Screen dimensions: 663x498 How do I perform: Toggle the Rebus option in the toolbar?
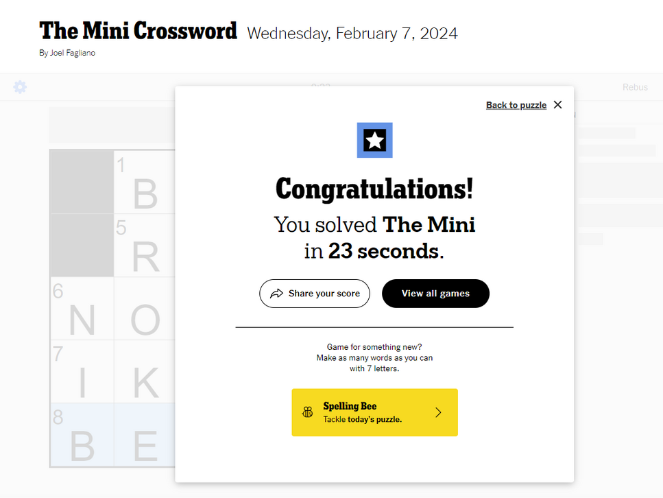point(634,87)
